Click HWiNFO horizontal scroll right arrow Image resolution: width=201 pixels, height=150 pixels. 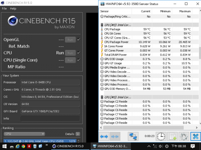(197, 127)
